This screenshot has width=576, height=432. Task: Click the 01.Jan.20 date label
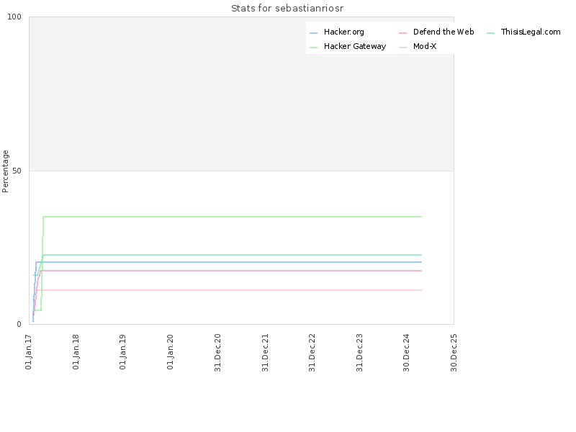(170, 351)
